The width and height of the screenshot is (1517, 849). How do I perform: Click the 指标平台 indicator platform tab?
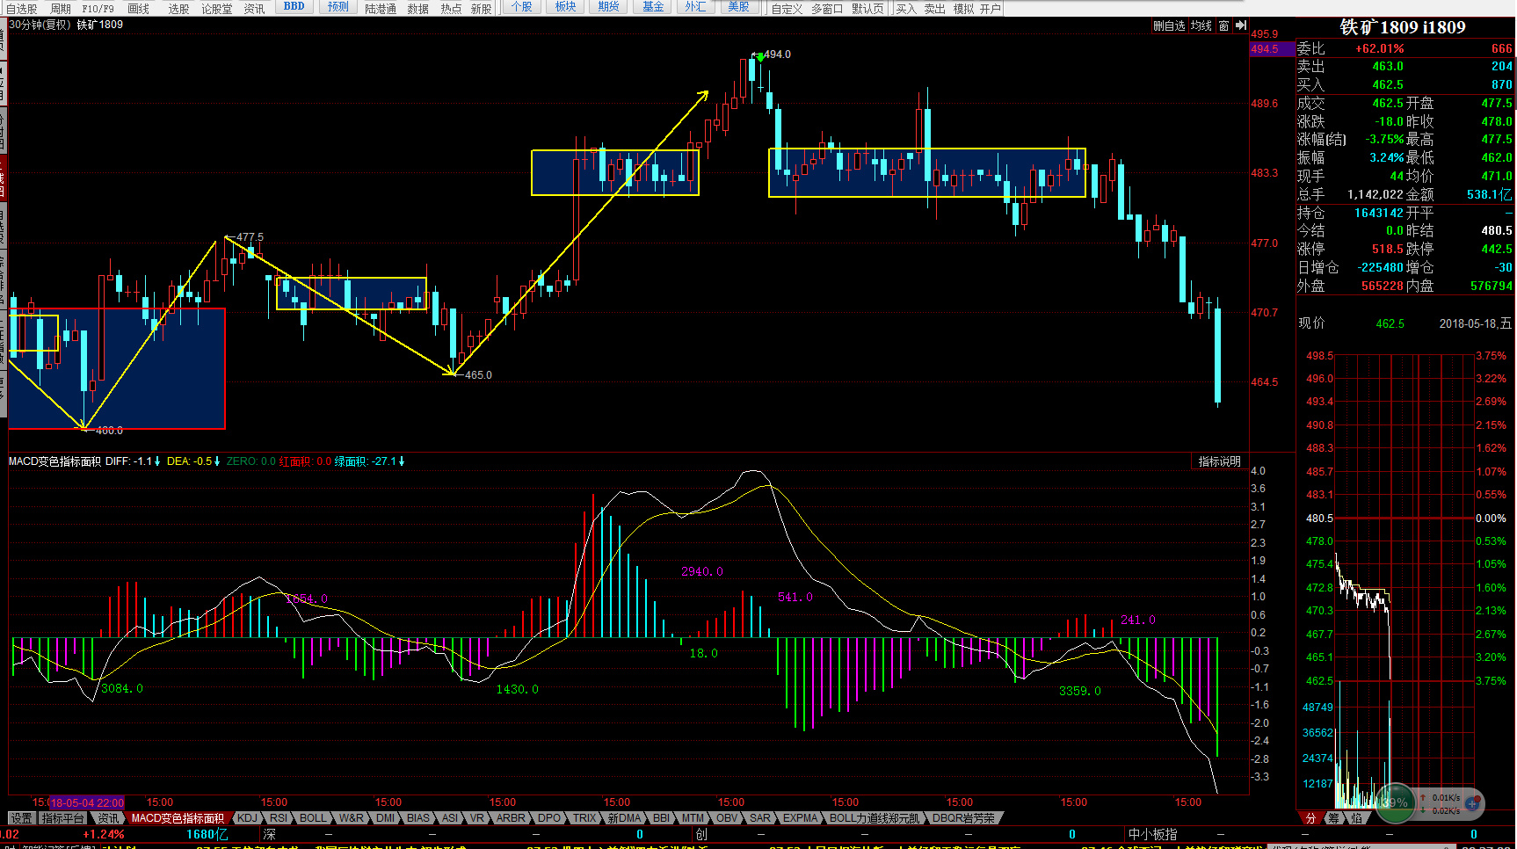pyautogui.click(x=63, y=818)
